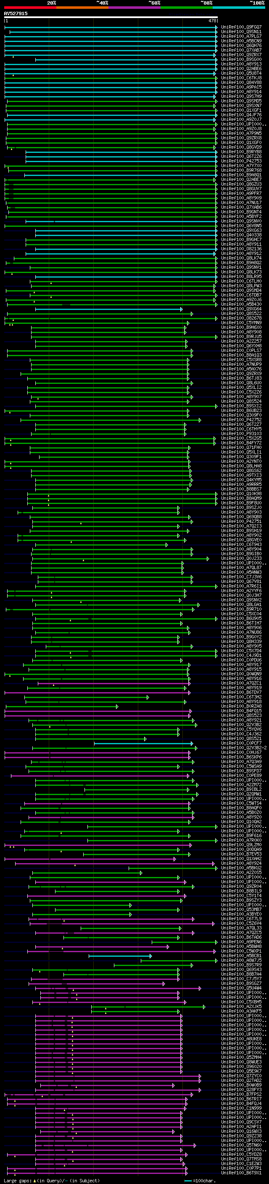The image size is (269, 1184).
Task: Click the UniRef100_Q2ABE6 label
Action: click(241, 68)
